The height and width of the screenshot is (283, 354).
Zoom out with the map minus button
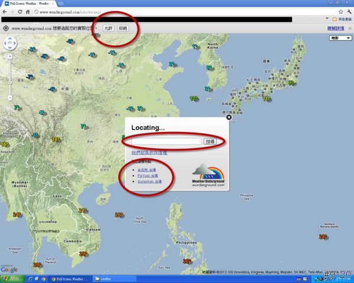click(x=9, y=98)
